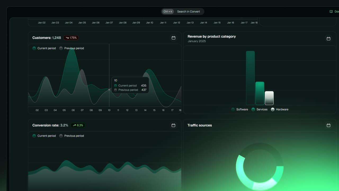
Task: Click the data point marker at day 10
Action: click(x=109, y=90)
